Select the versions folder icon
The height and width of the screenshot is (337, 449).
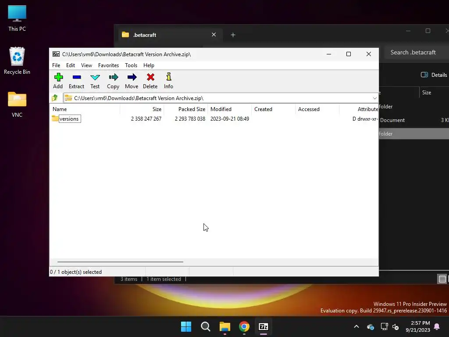pos(55,118)
